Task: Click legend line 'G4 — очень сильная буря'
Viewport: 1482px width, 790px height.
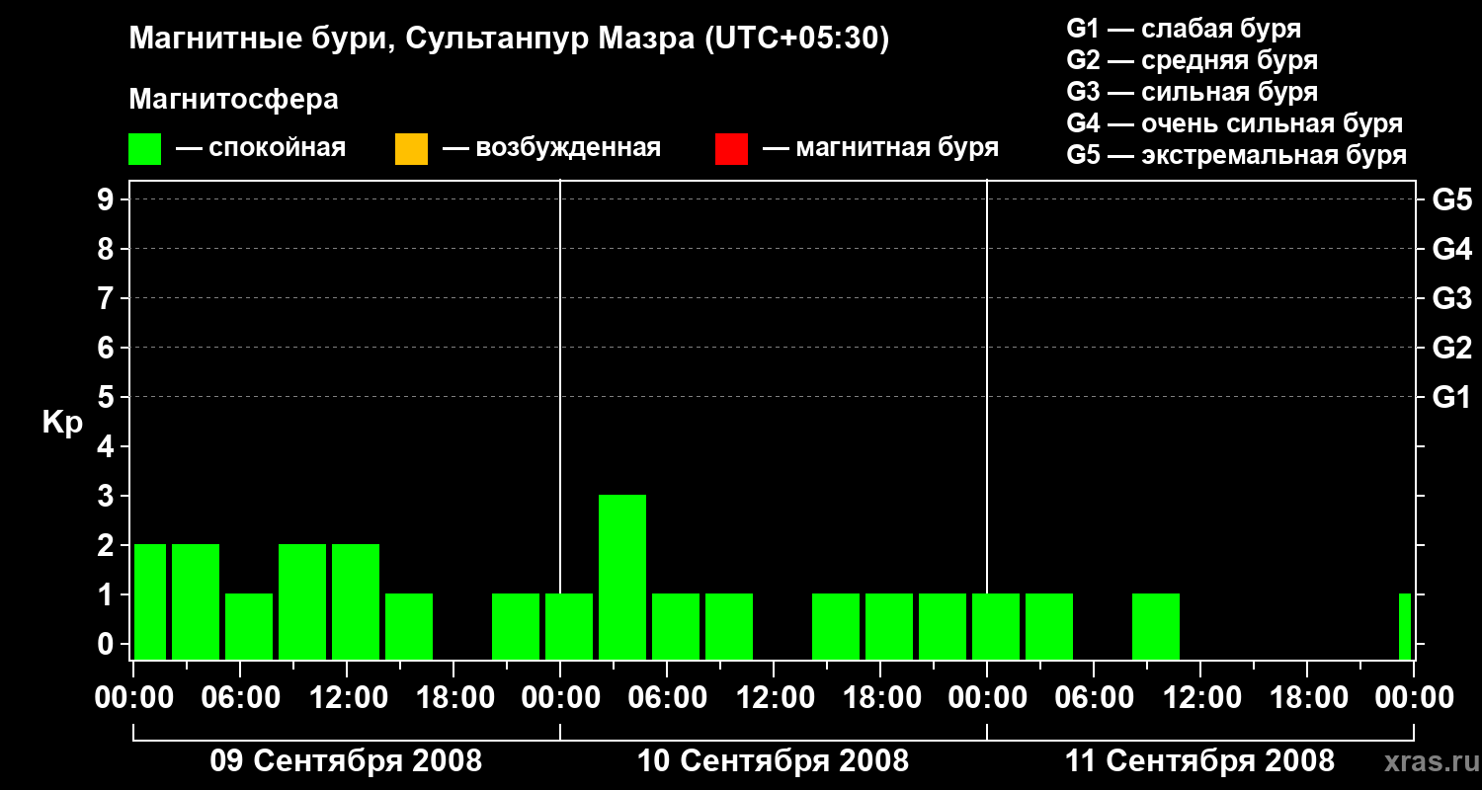Action: point(1235,123)
